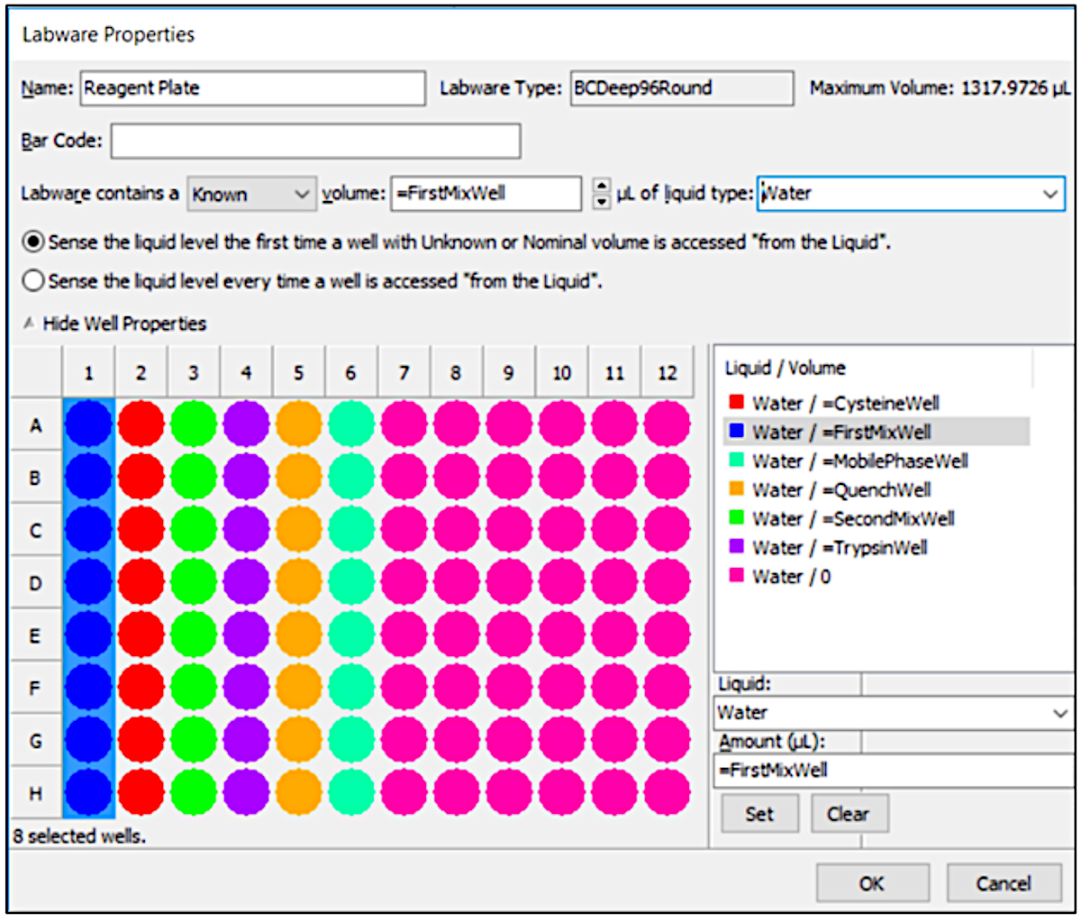Click teal well A6
The height and width of the screenshot is (922, 1081).
[x=351, y=424]
